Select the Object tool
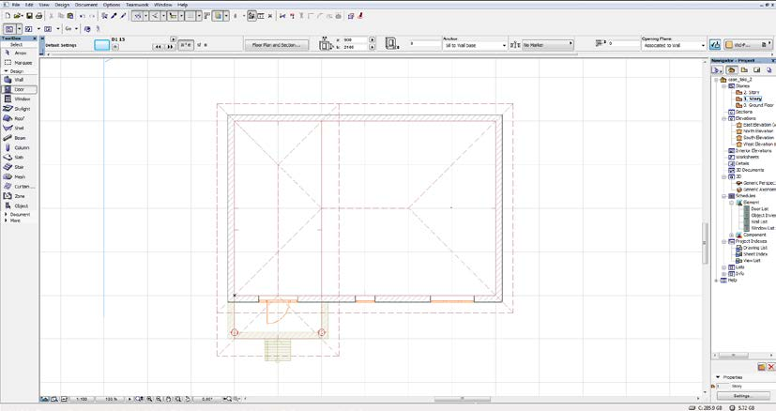The height and width of the screenshot is (411, 776). [19, 206]
